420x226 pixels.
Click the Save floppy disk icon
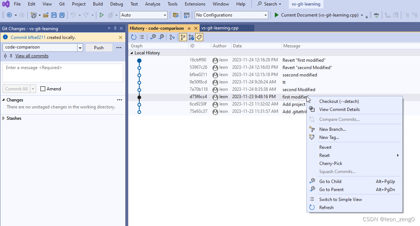[x=54, y=15]
